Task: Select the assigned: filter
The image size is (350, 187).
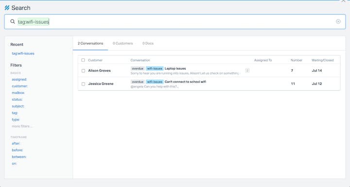Action: (19, 80)
